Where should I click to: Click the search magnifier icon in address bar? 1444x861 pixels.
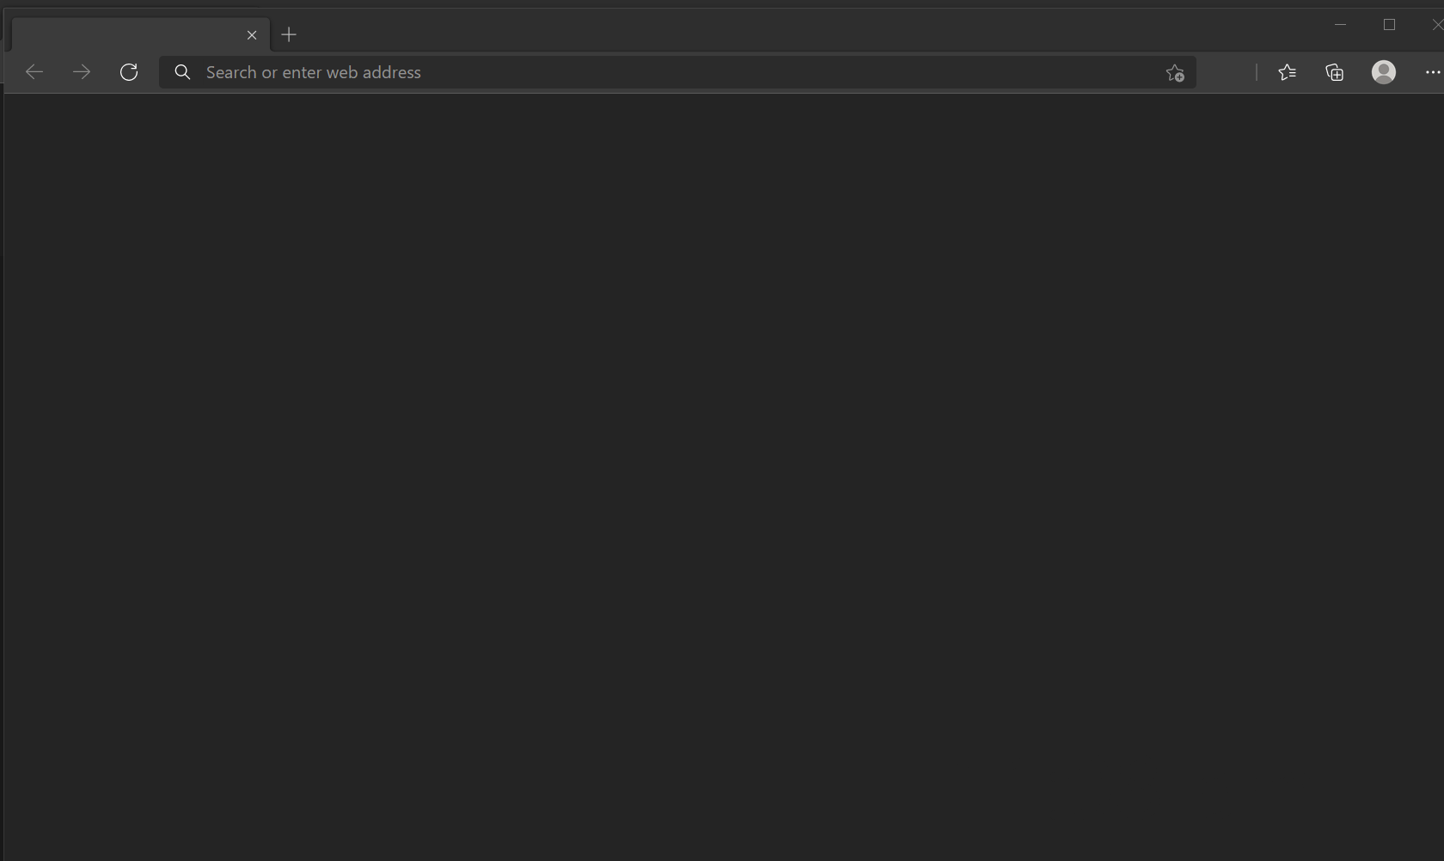182,72
